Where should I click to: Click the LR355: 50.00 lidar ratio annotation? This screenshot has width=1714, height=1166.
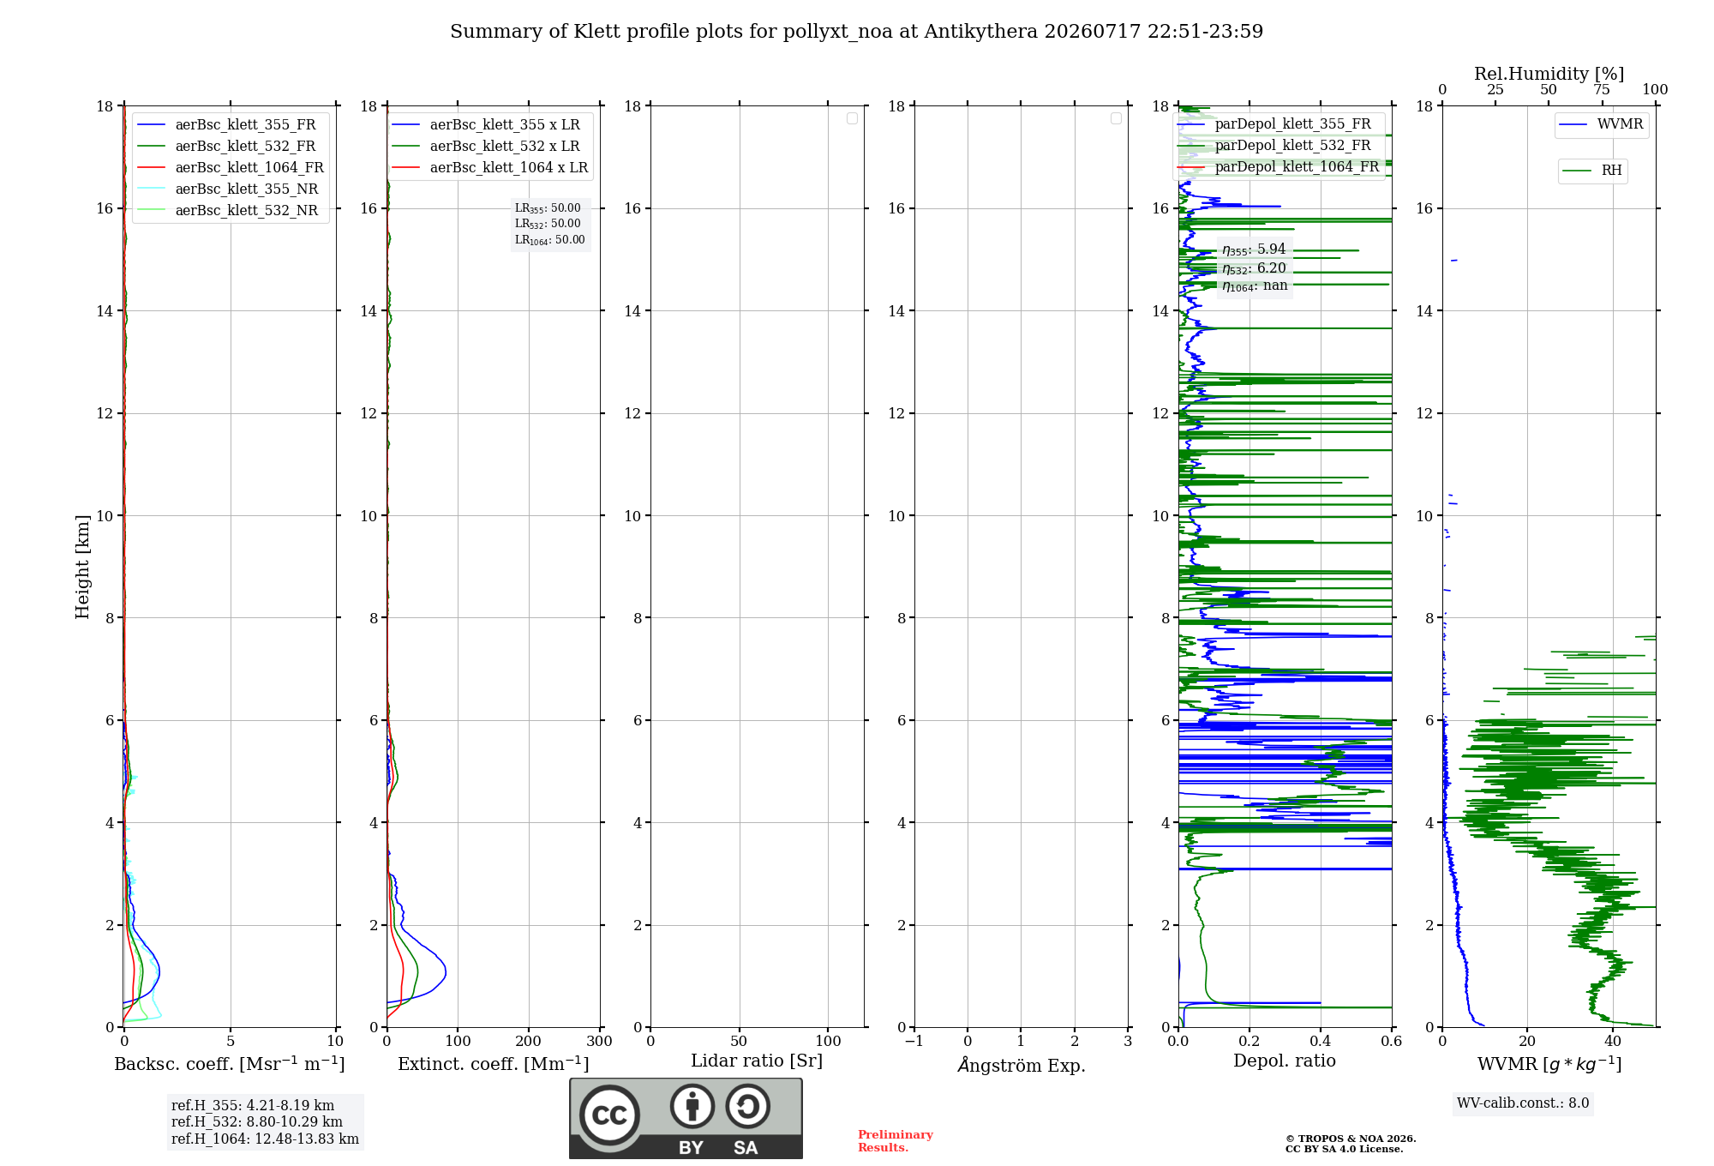click(548, 208)
